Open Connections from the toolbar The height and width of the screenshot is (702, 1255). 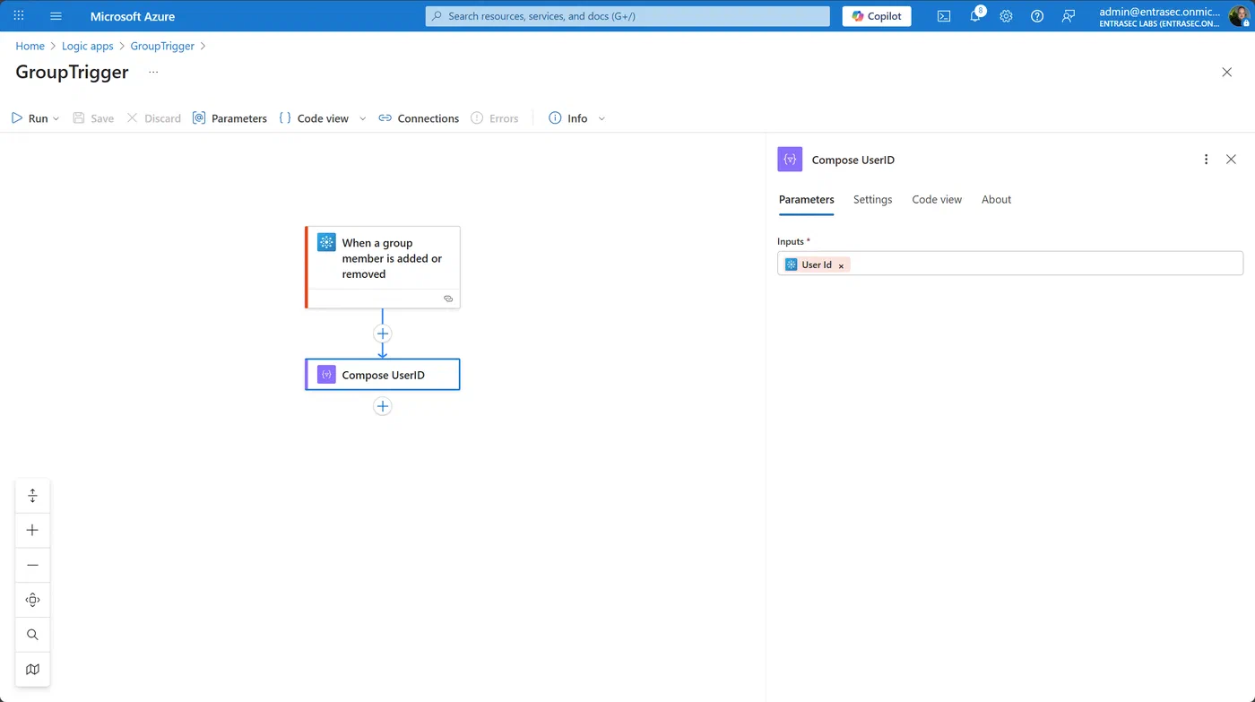coord(419,118)
